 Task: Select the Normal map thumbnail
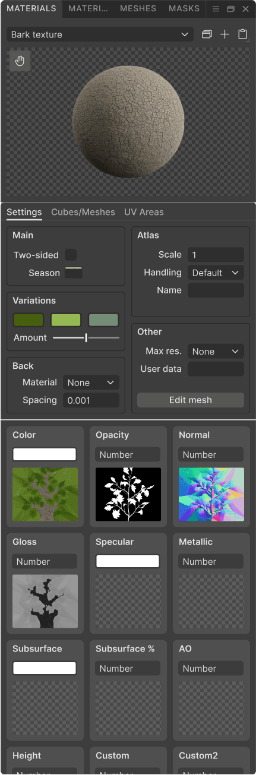click(211, 494)
